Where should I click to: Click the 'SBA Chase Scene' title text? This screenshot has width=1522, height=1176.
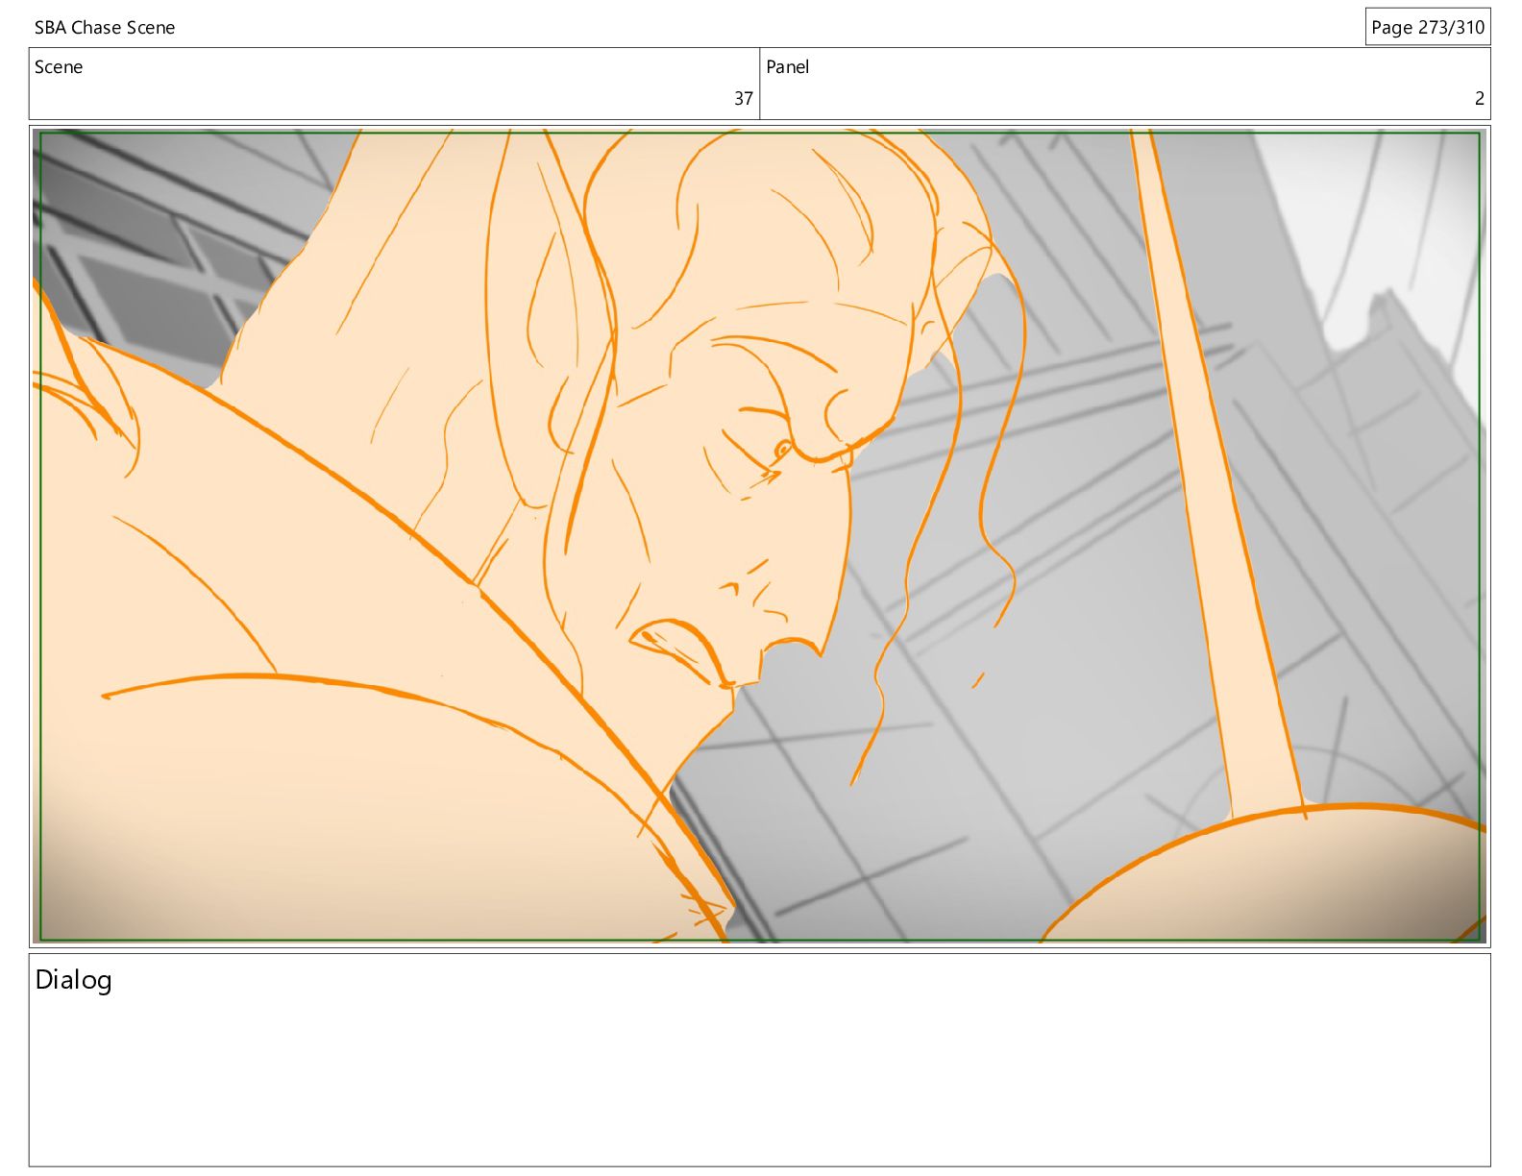pos(105,28)
